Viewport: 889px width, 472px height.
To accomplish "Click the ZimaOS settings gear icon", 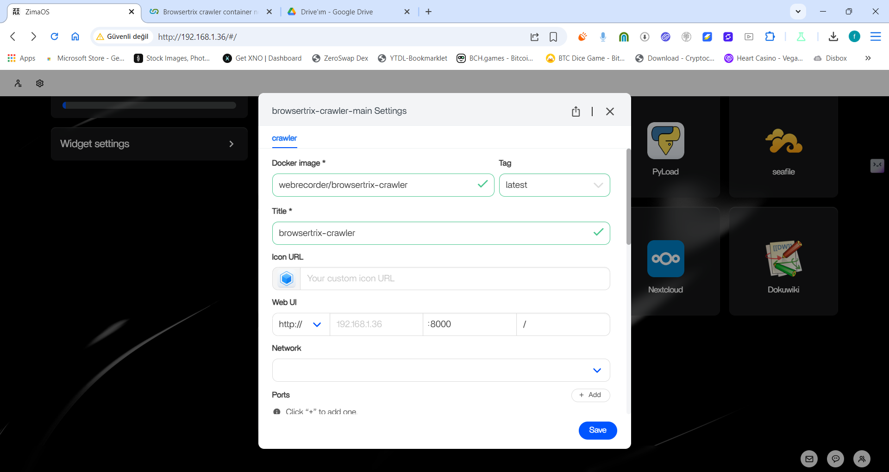I will pyautogui.click(x=40, y=83).
